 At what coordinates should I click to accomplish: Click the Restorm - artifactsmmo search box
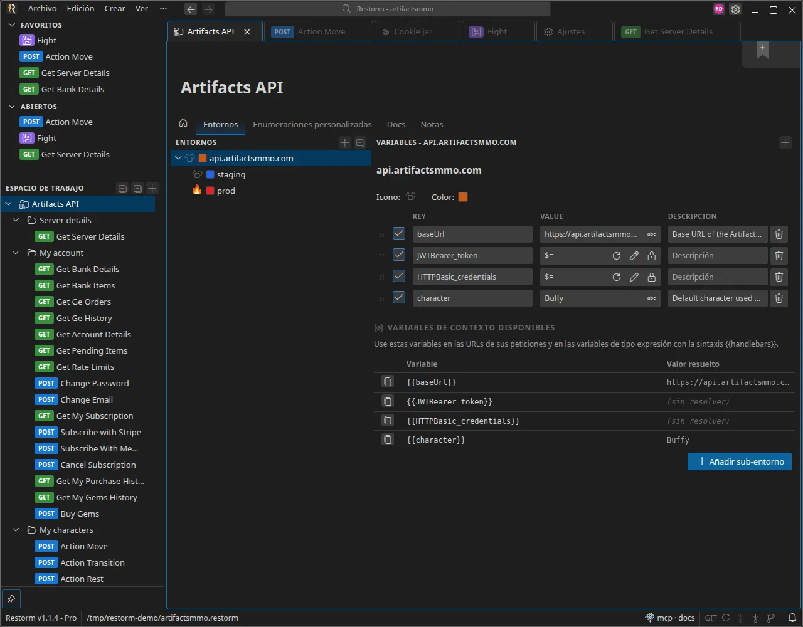(x=387, y=9)
